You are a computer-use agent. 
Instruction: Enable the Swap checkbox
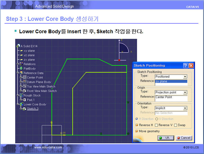pos(176,125)
